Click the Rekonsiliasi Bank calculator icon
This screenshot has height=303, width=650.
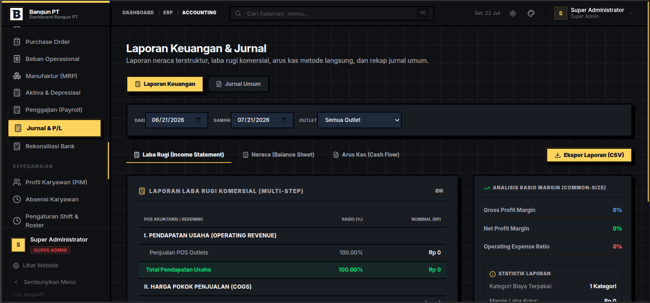17,146
